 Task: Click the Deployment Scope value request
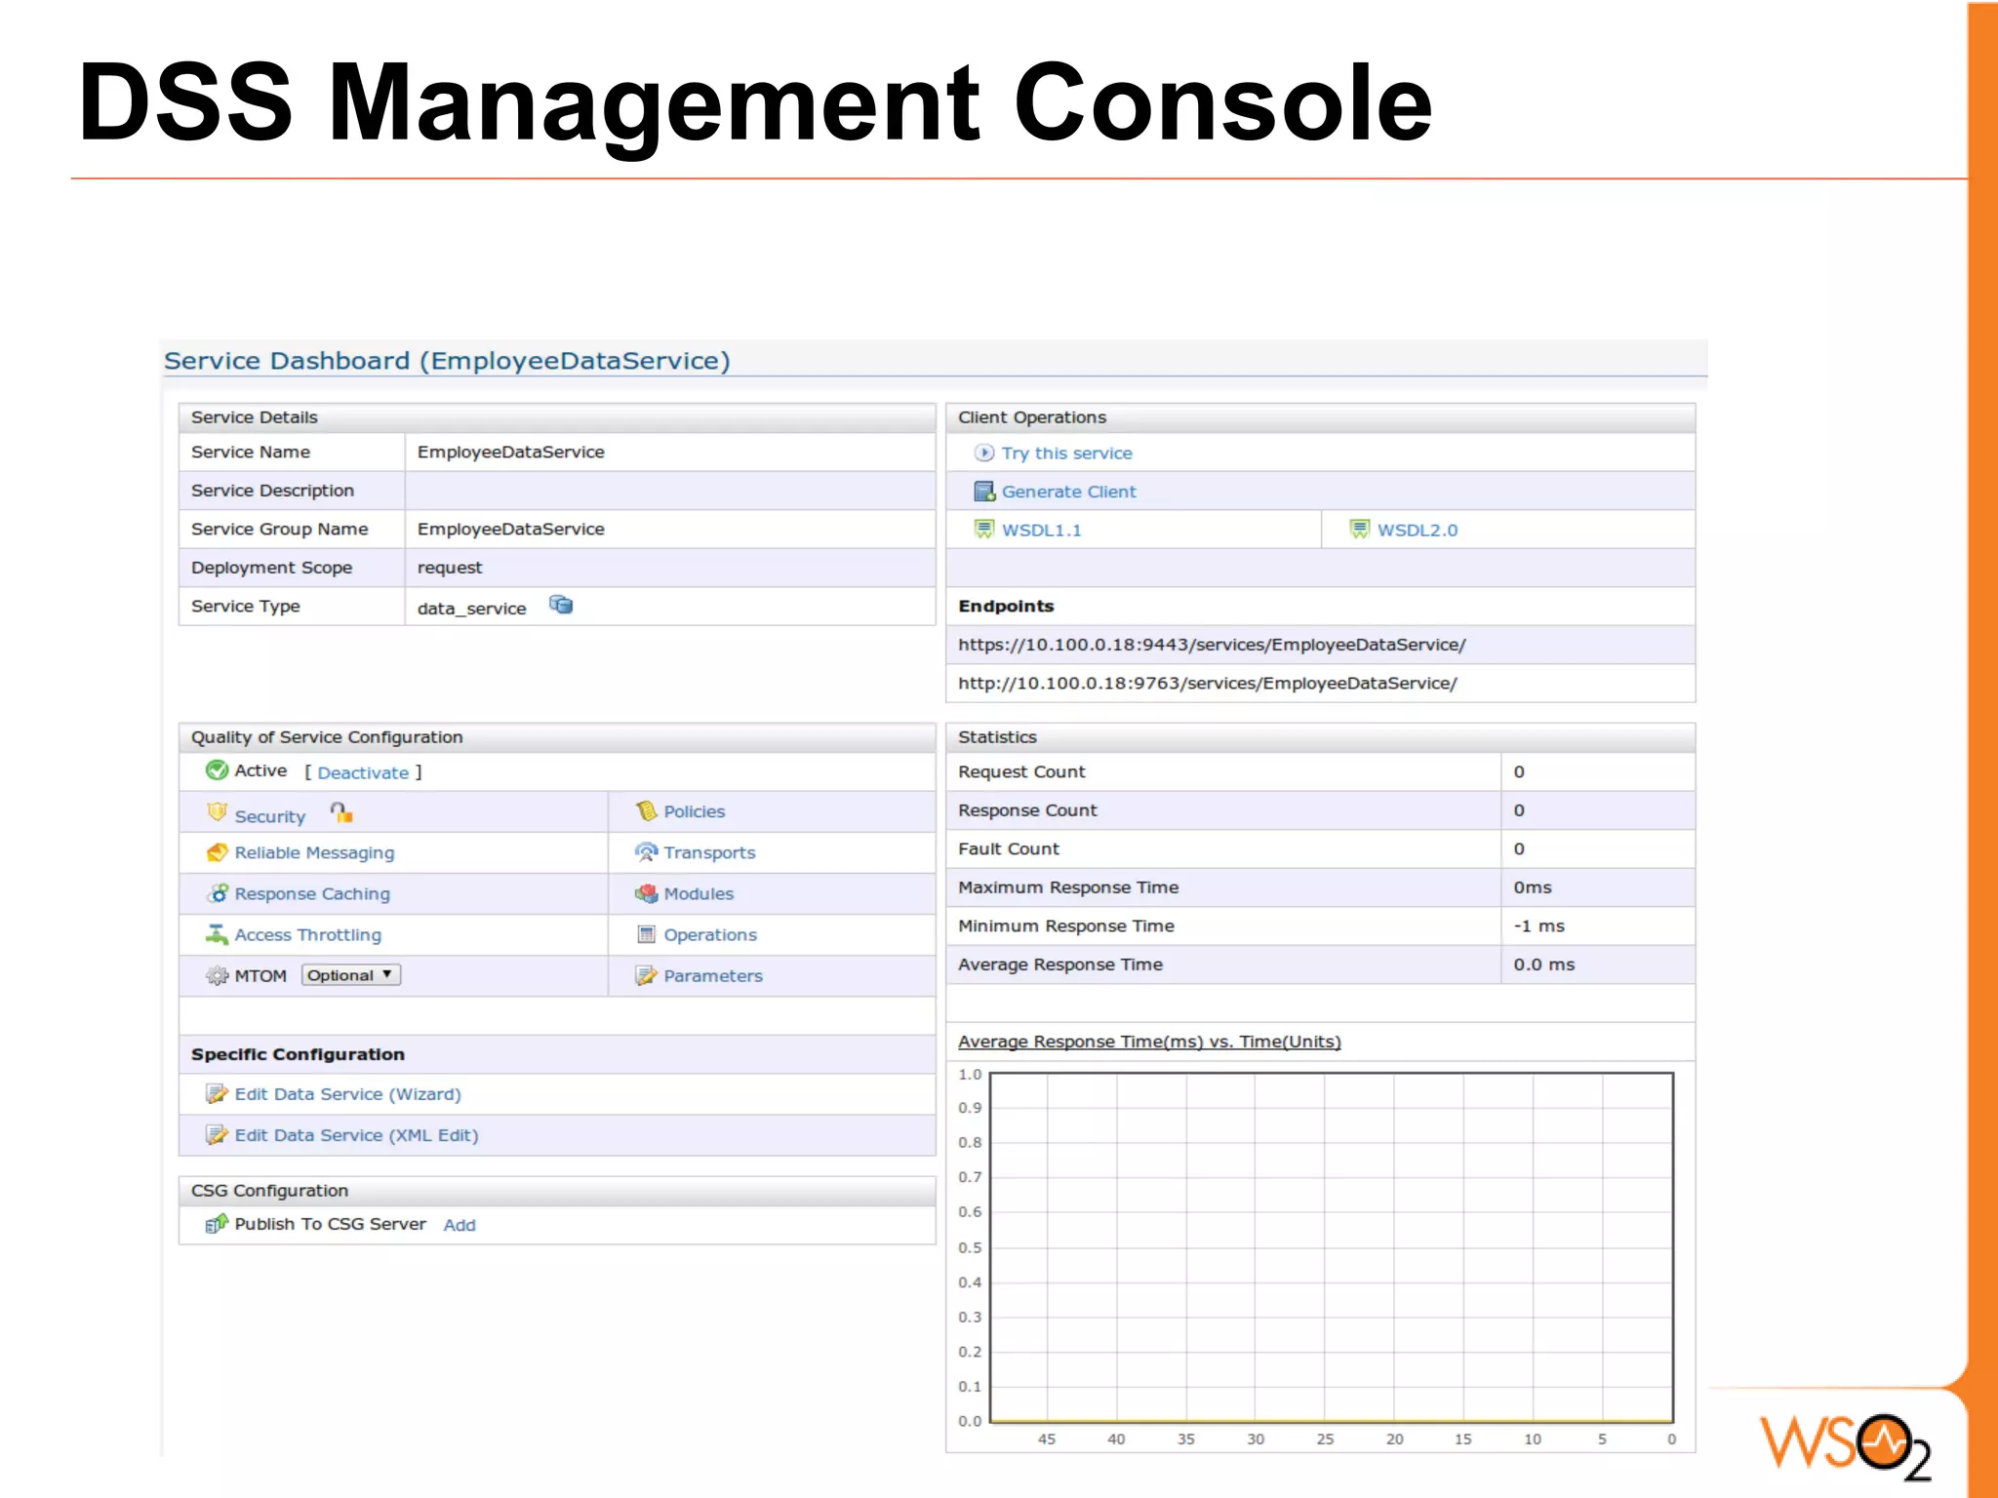tap(450, 568)
